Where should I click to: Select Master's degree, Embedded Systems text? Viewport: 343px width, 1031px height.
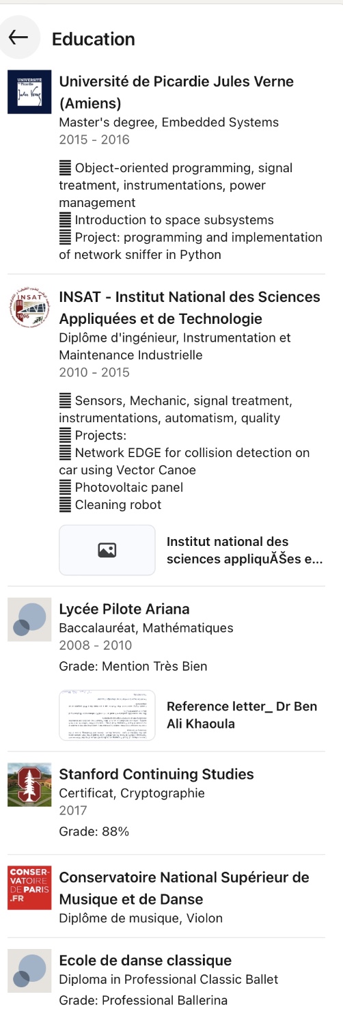(169, 122)
